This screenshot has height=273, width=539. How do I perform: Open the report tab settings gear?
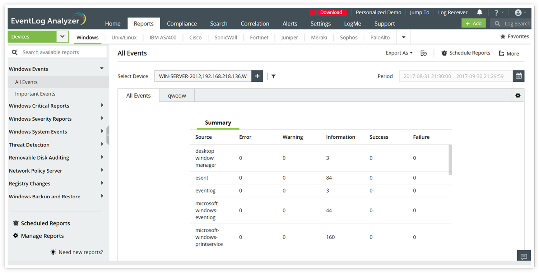click(518, 95)
